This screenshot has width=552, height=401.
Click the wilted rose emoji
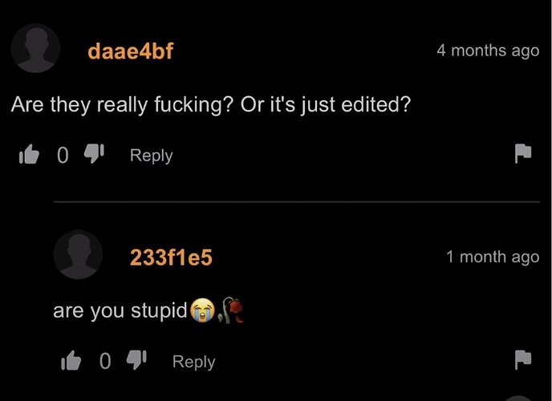231,310
